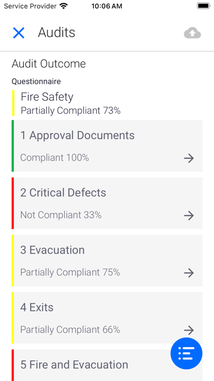The width and height of the screenshot is (214, 381).
Task: Tap the Audit Outcome heading
Action: [x=49, y=64]
